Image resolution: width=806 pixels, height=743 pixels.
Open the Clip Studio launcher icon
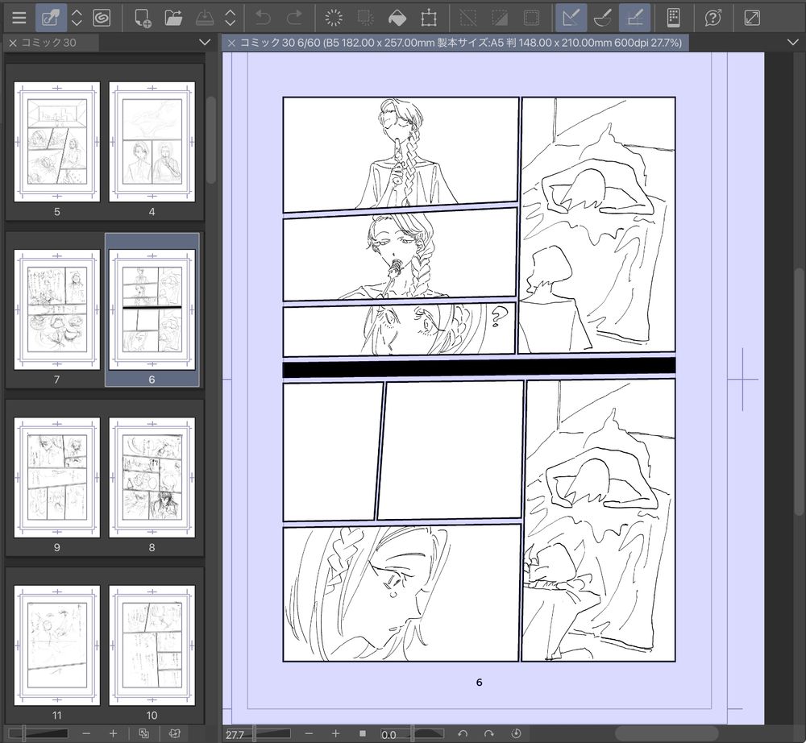[x=102, y=18]
